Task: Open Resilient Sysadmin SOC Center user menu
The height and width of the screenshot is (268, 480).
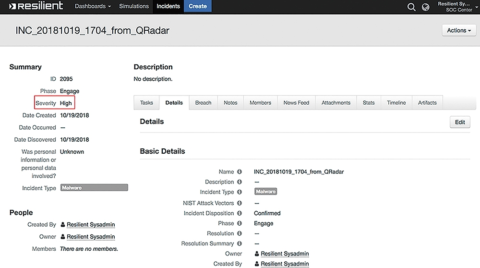Action: point(457,6)
